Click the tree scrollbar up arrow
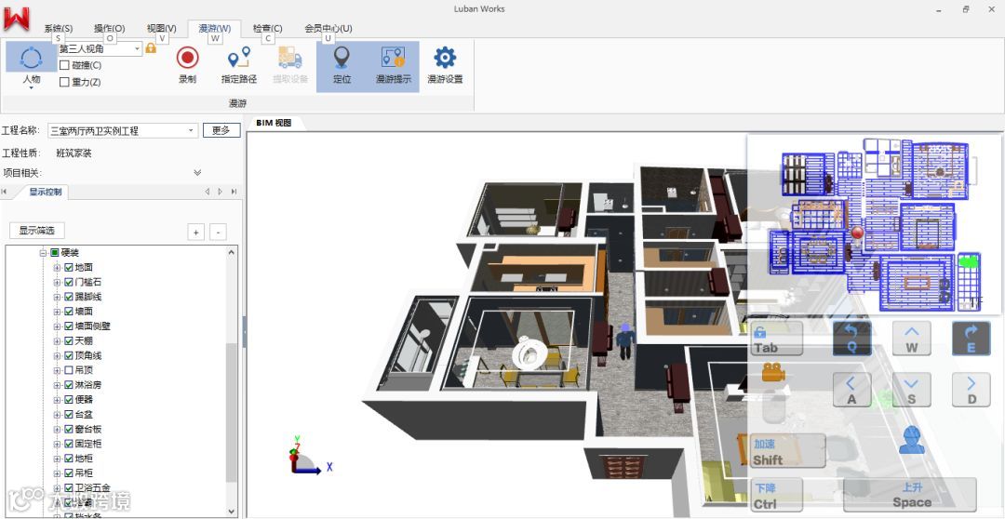Image resolution: width=1005 pixels, height=519 pixels. pyautogui.click(x=232, y=252)
